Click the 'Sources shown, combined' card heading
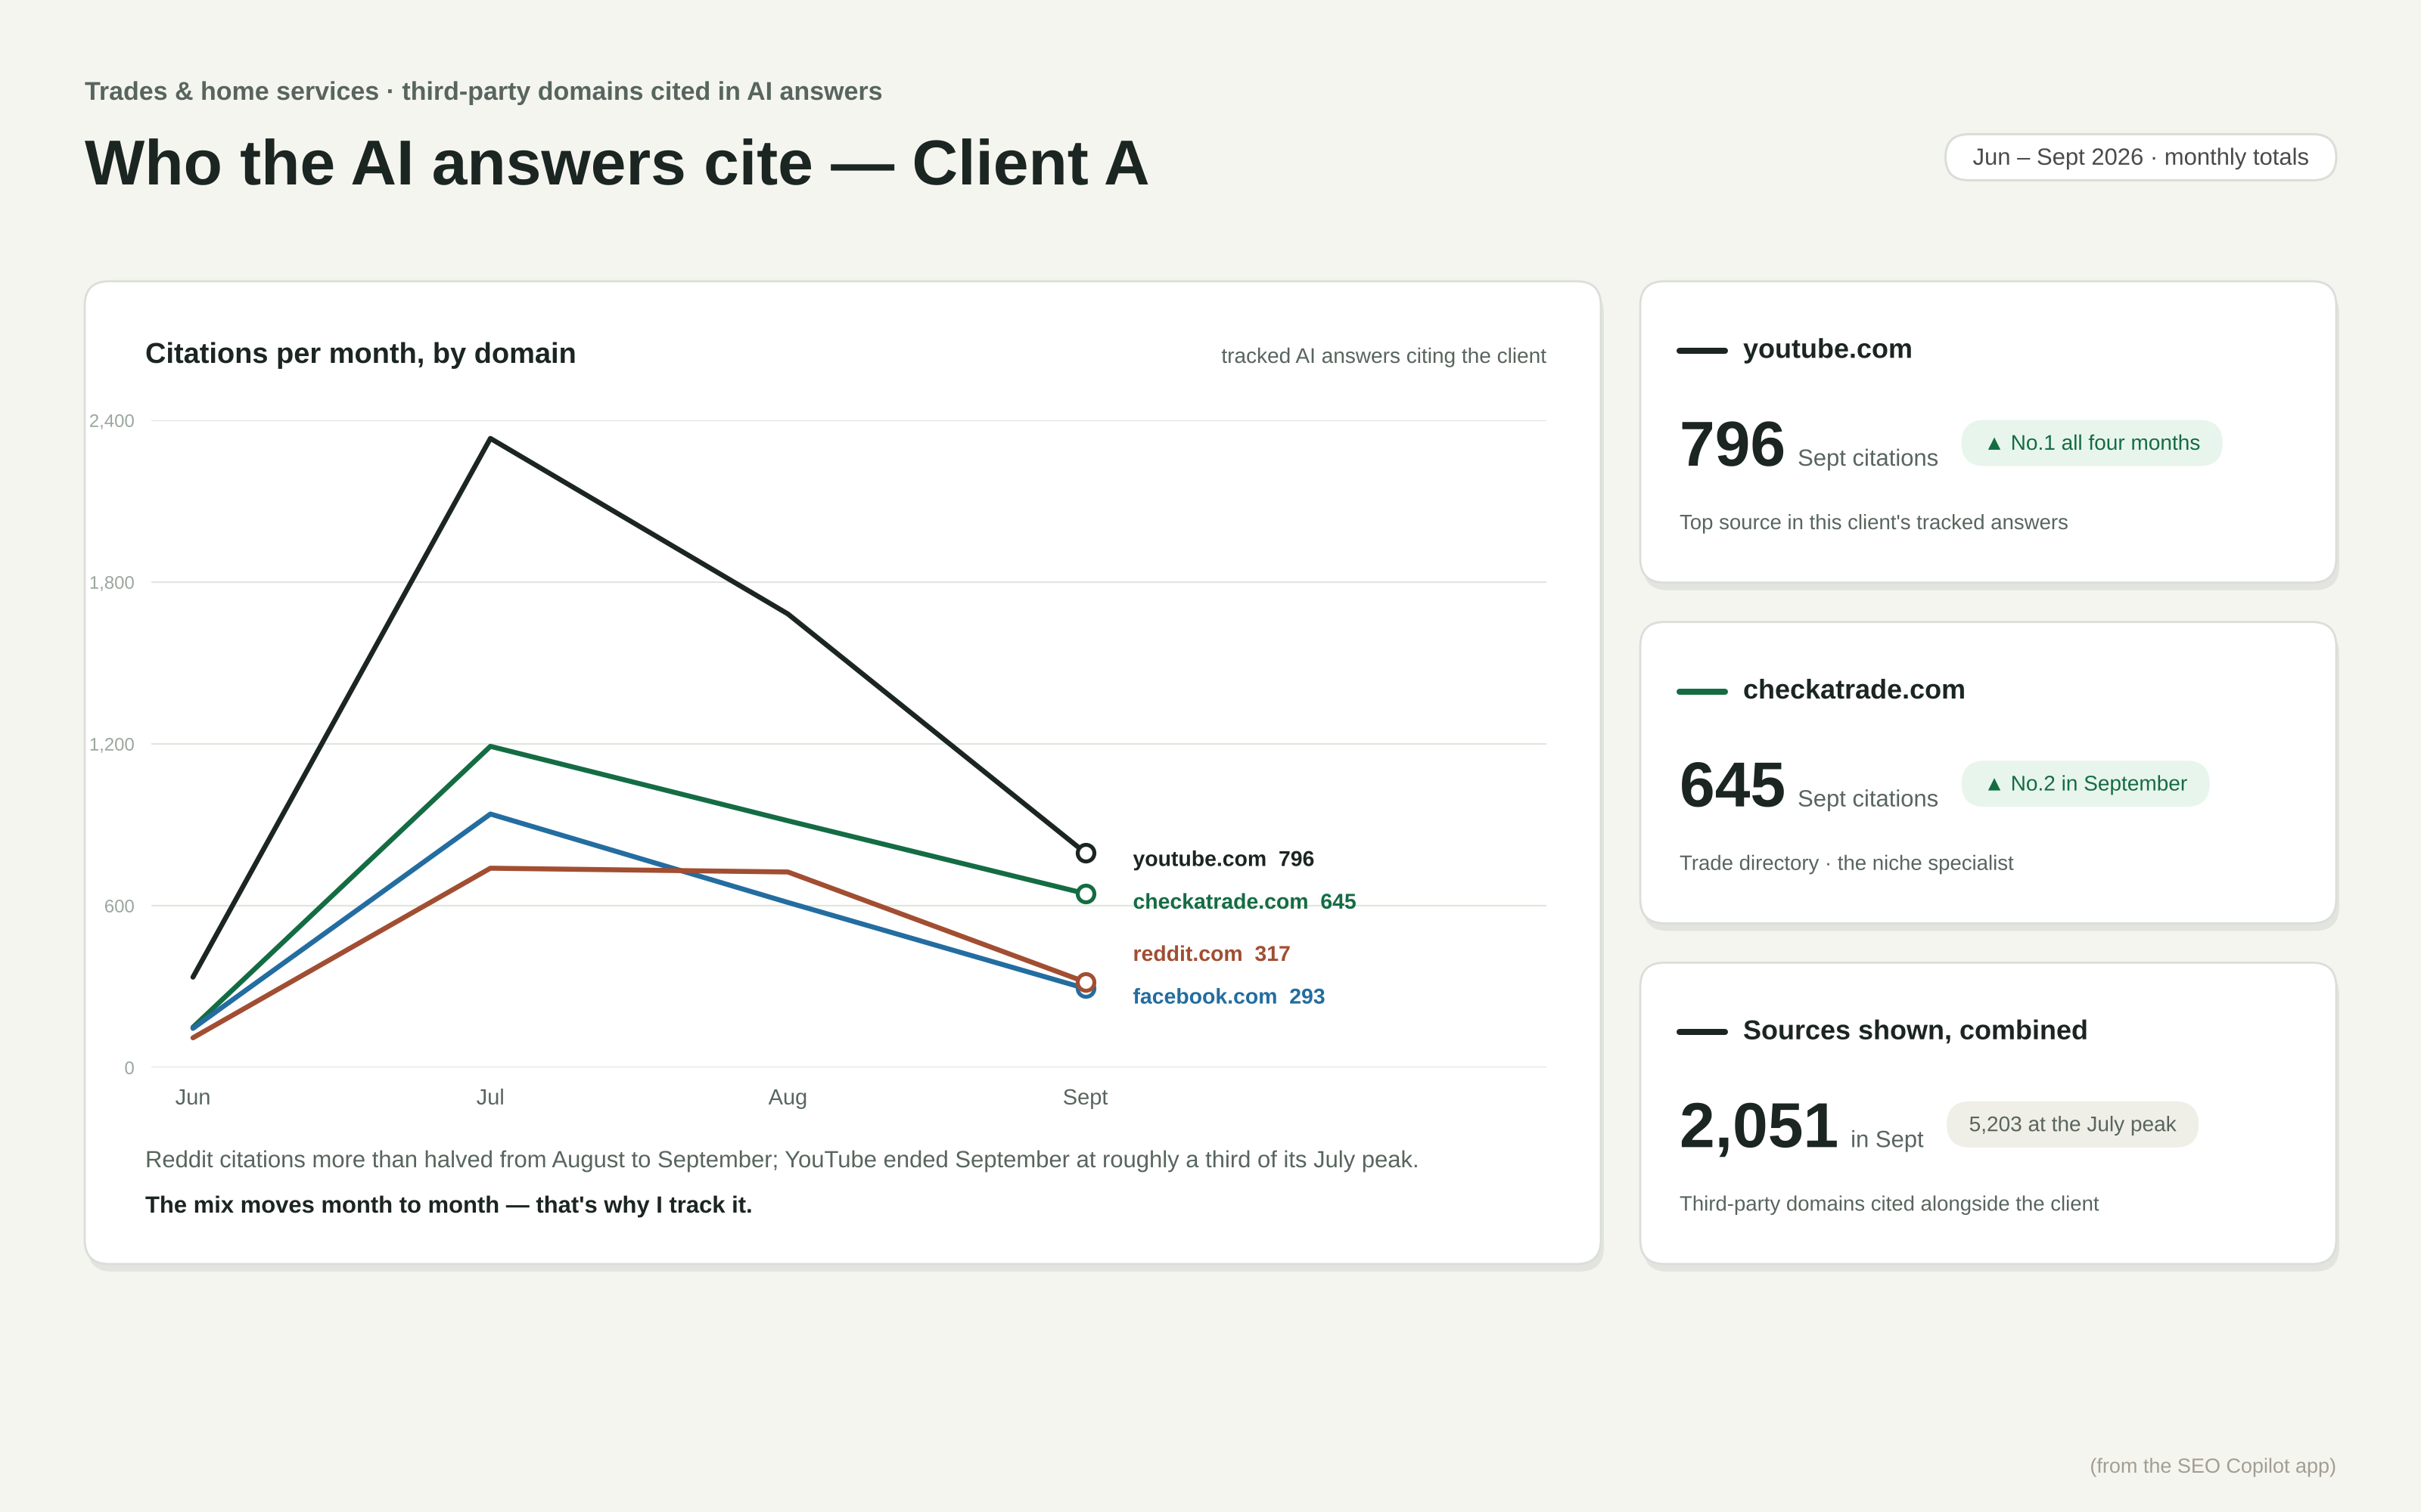 pos(1915,1031)
